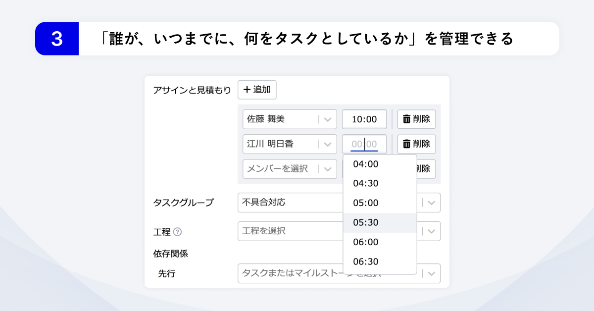Focus the 00:00 estimate time input
This screenshot has width=594, height=311.
coord(364,144)
